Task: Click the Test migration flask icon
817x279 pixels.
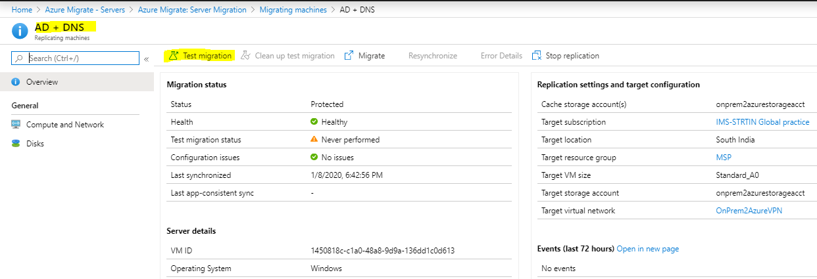Action: (x=174, y=56)
